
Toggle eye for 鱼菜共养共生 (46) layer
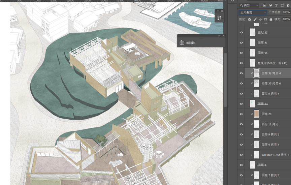[x=241, y=63]
